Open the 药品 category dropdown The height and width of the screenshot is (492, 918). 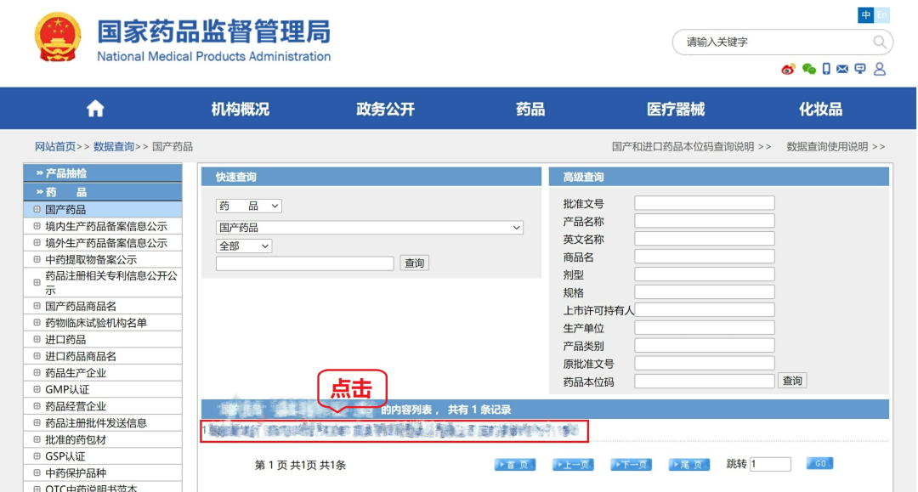[249, 206]
